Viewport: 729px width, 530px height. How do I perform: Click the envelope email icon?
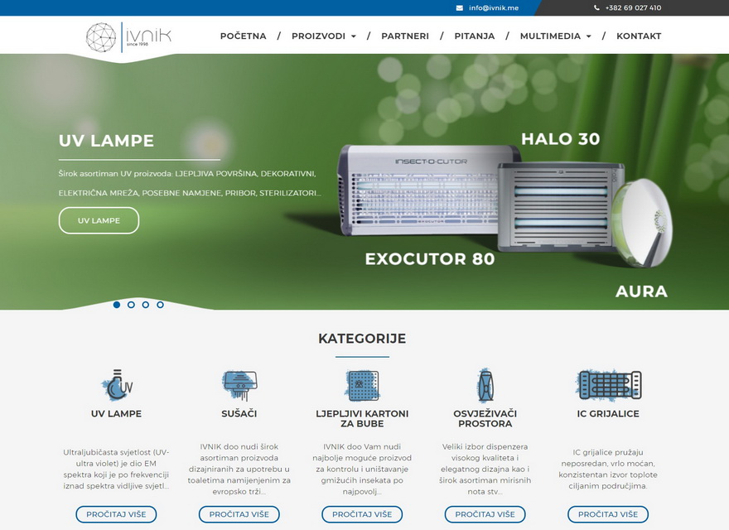459,8
